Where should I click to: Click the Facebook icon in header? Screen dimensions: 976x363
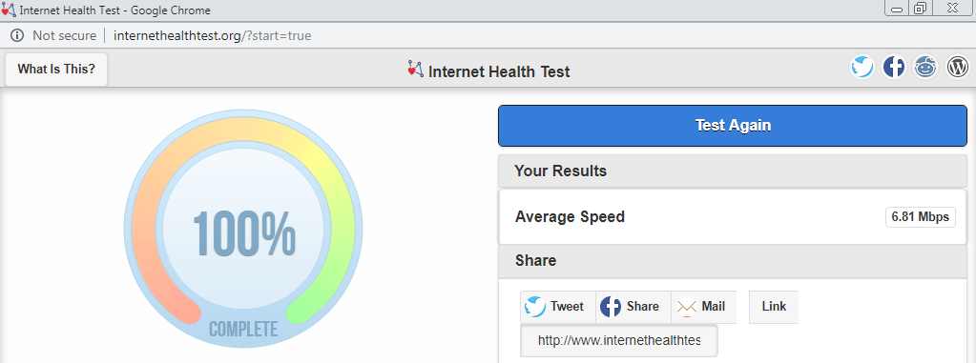tap(894, 67)
